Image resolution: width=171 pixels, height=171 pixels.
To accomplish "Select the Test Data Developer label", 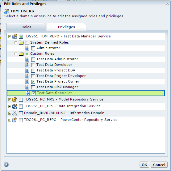I will tap(54, 65).
